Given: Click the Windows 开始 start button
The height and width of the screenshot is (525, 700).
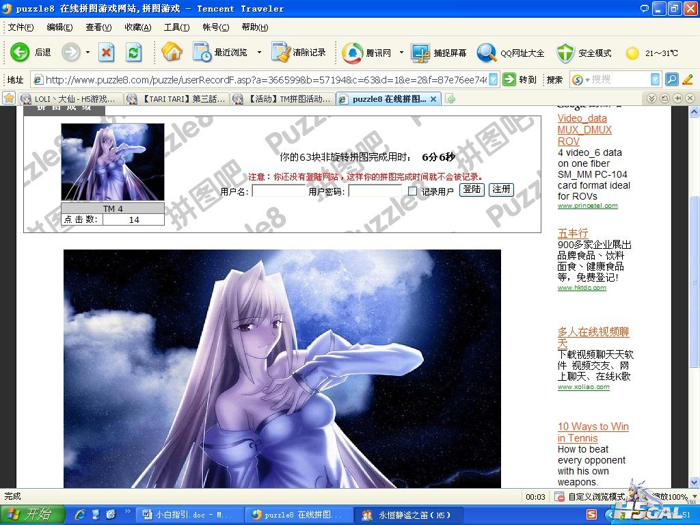Looking at the screenshot, I should point(33,514).
